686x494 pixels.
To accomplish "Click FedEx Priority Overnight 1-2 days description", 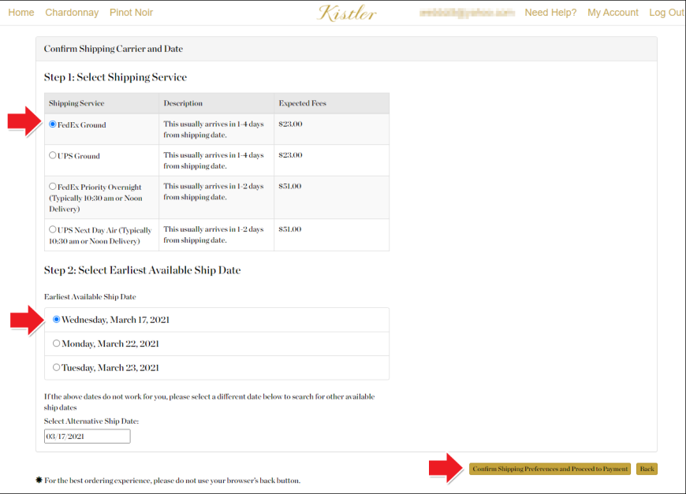I will (x=214, y=191).
